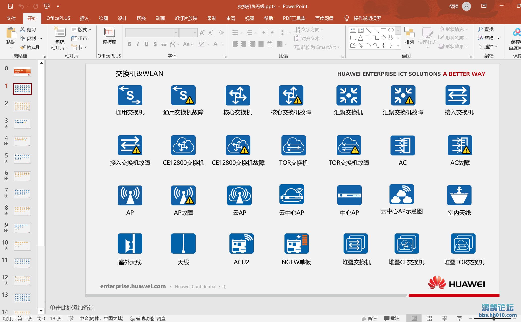Open the font size dropdown

coord(195,33)
